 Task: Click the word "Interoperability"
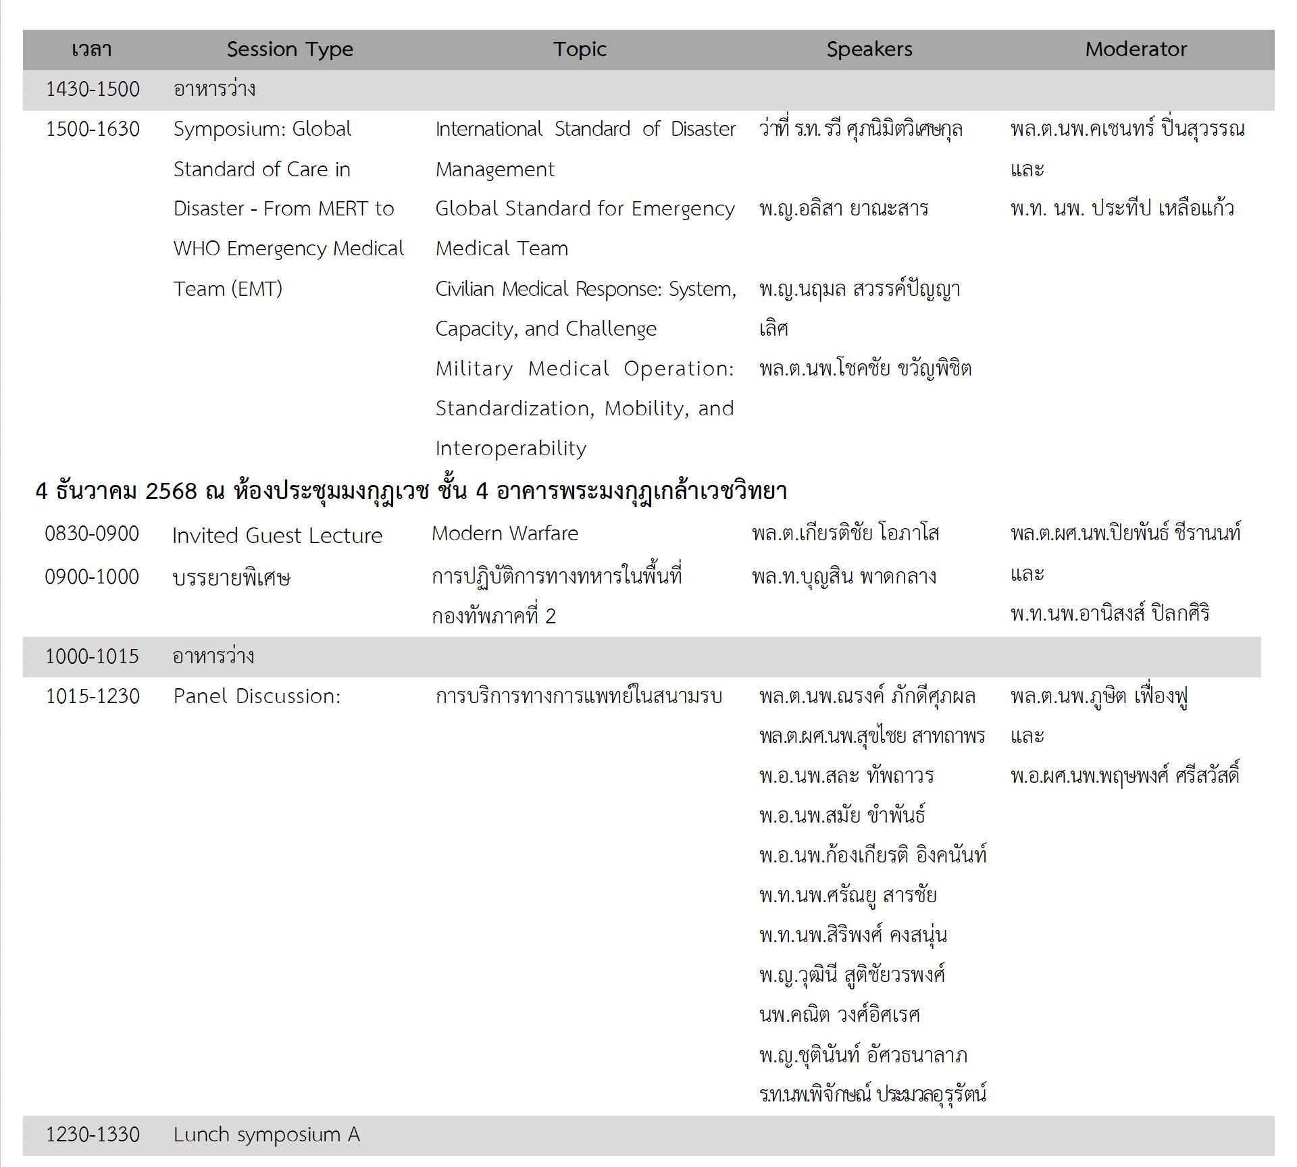tap(511, 448)
